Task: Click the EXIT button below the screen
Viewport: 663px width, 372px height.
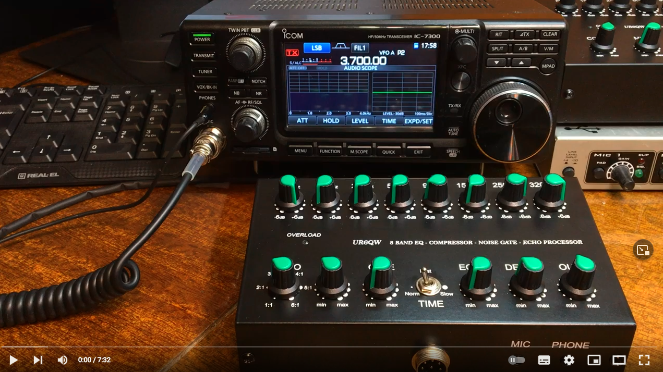Action: 418,152
